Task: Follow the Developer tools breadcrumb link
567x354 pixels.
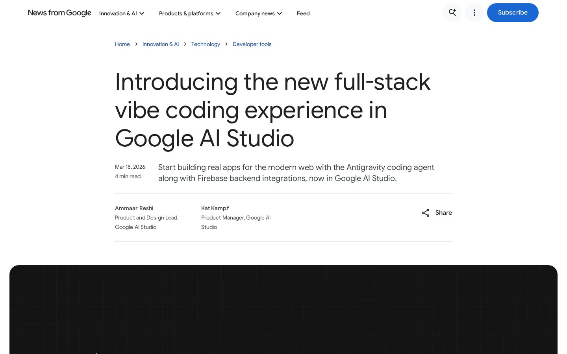Action: 252,44
